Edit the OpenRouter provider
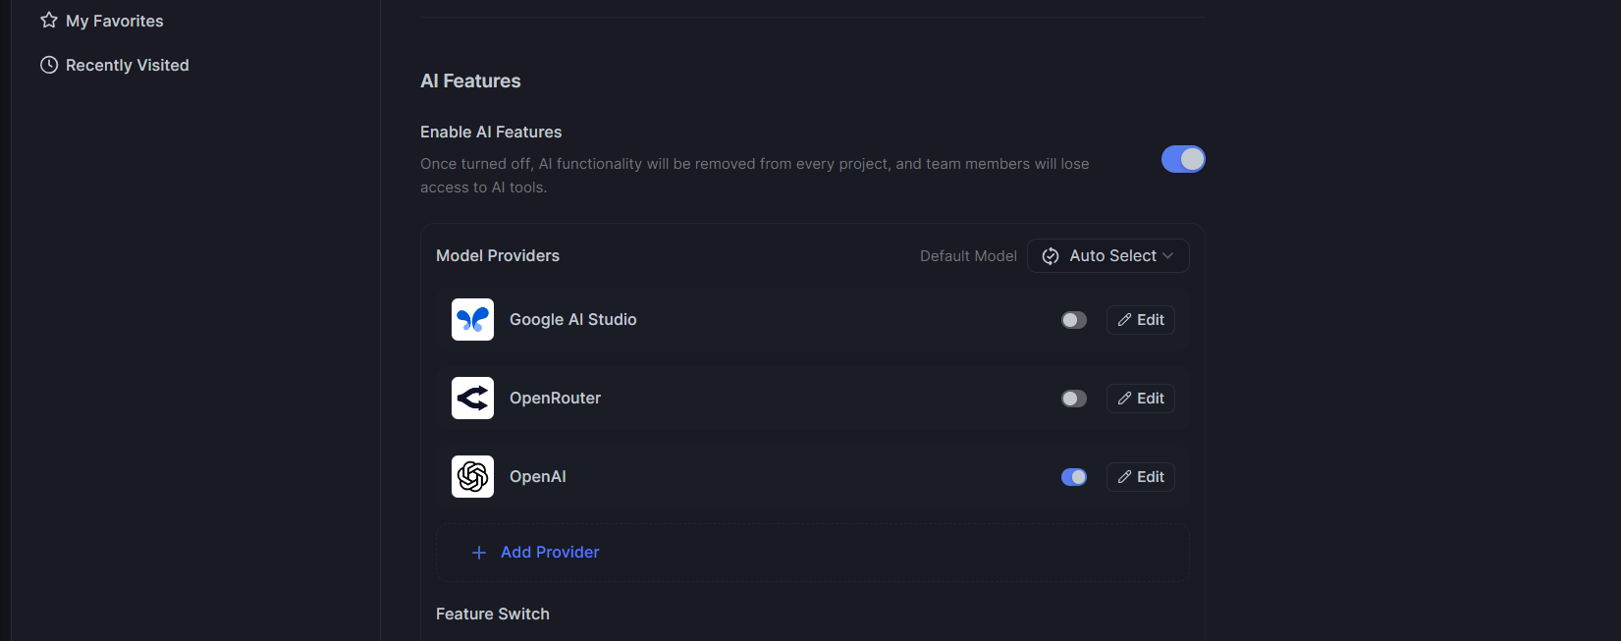 coord(1141,399)
